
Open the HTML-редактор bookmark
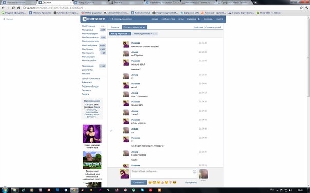coord(91,13)
